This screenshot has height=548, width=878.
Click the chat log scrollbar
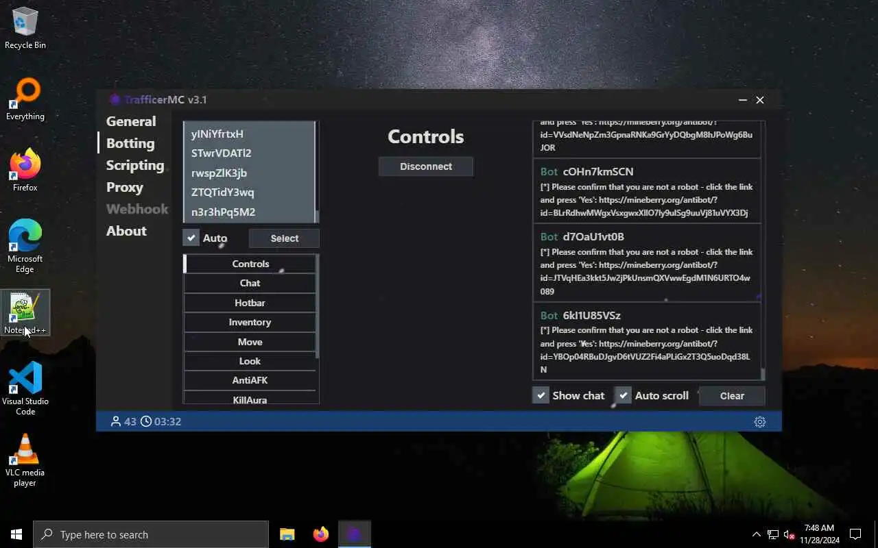tap(763, 374)
